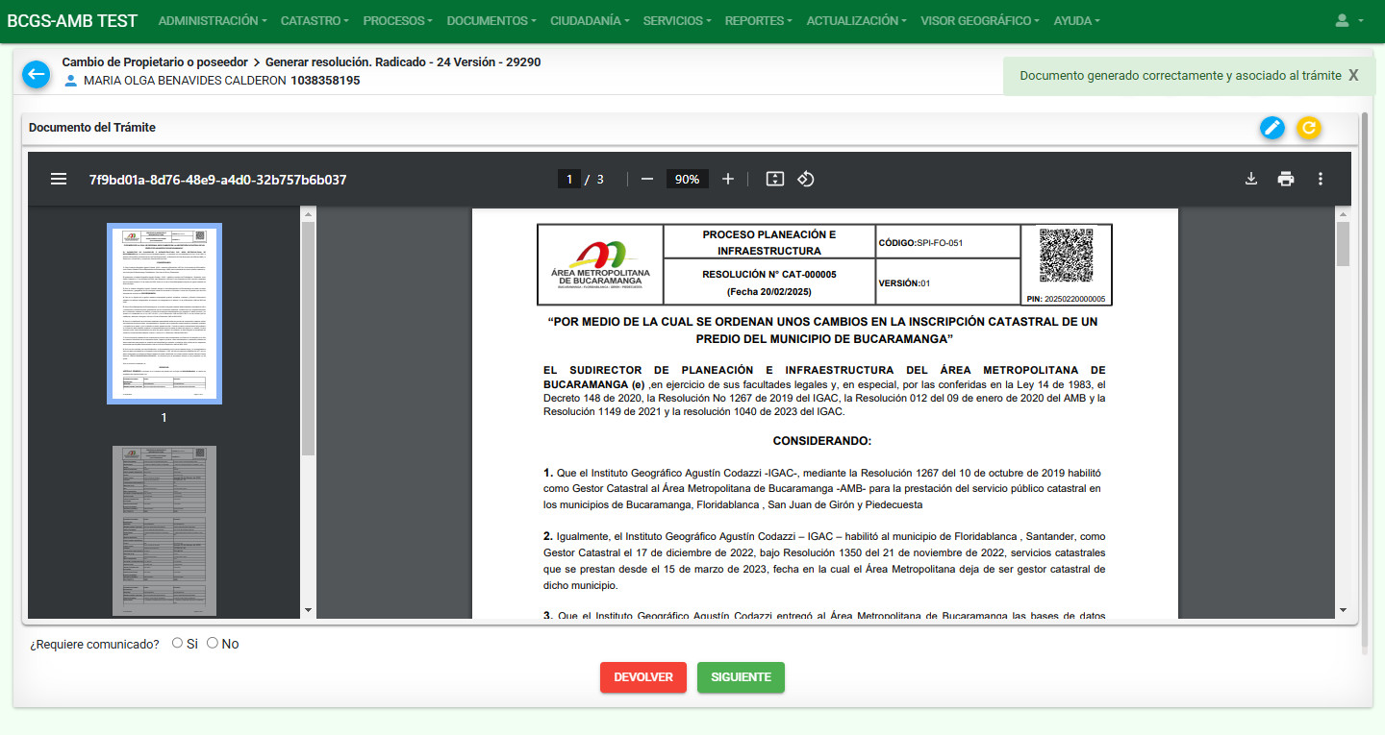
Task: Rotate the PDF counterclockwise
Action: (x=806, y=179)
